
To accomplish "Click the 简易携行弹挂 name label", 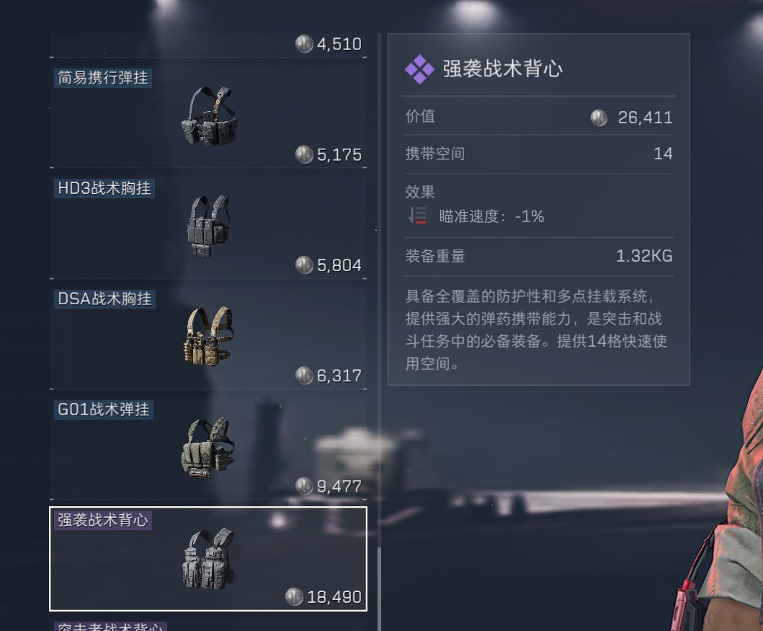I will pos(103,78).
